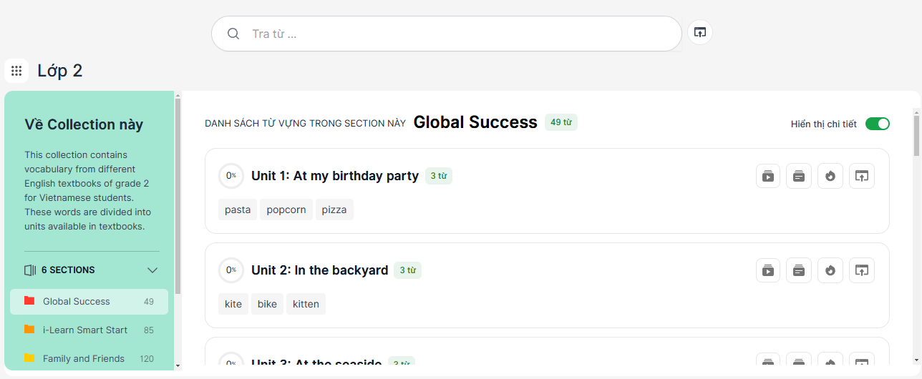This screenshot has height=379, width=922.
Task: Click the video playlist icon for Unit 2
Action: (768, 270)
